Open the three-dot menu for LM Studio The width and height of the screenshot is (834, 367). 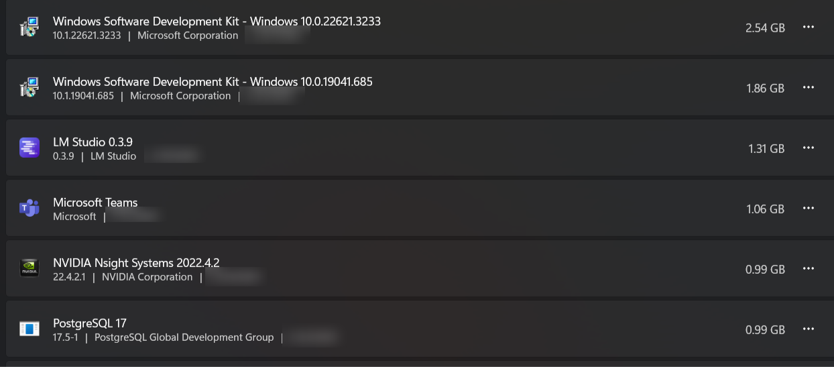[808, 148]
